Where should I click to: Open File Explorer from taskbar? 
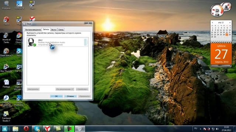[x=15, y=129]
